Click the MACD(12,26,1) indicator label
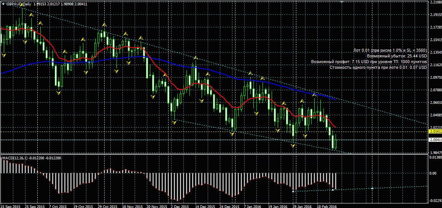The height and width of the screenshot is (208, 442). pyautogui.click(x=14, y=158)
